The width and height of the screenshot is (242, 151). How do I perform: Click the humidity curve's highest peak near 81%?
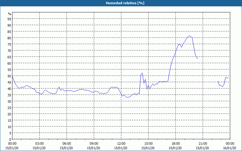189,36
